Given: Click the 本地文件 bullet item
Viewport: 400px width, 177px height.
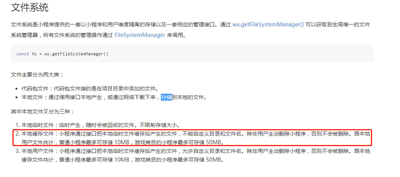Looking at the screenshot, I should (x=114, y=98).
